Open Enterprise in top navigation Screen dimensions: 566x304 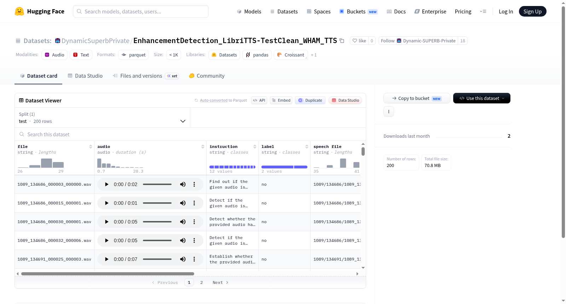click(430, 11)
